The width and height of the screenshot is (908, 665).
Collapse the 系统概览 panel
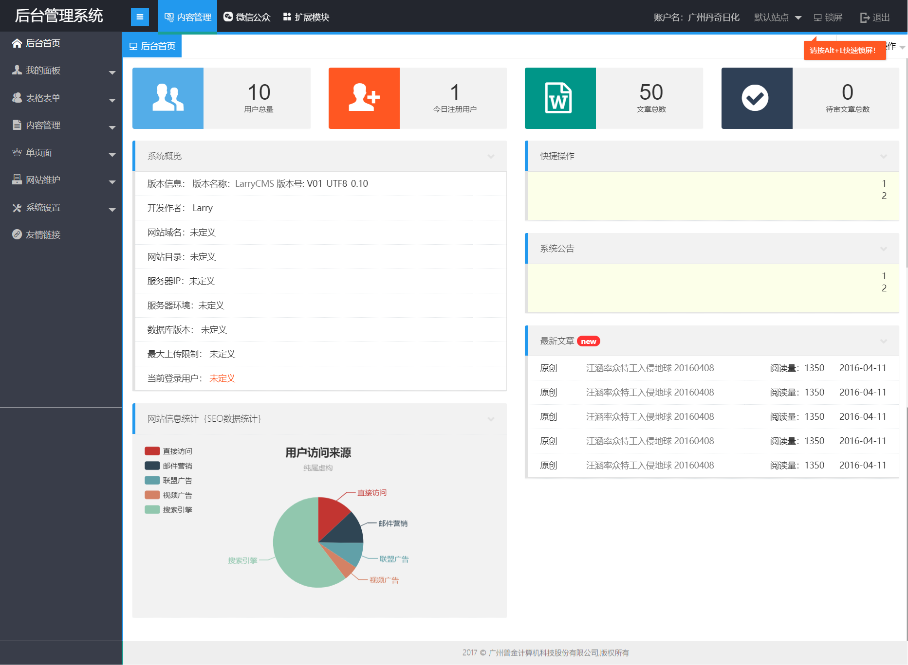tap(491, 156)
